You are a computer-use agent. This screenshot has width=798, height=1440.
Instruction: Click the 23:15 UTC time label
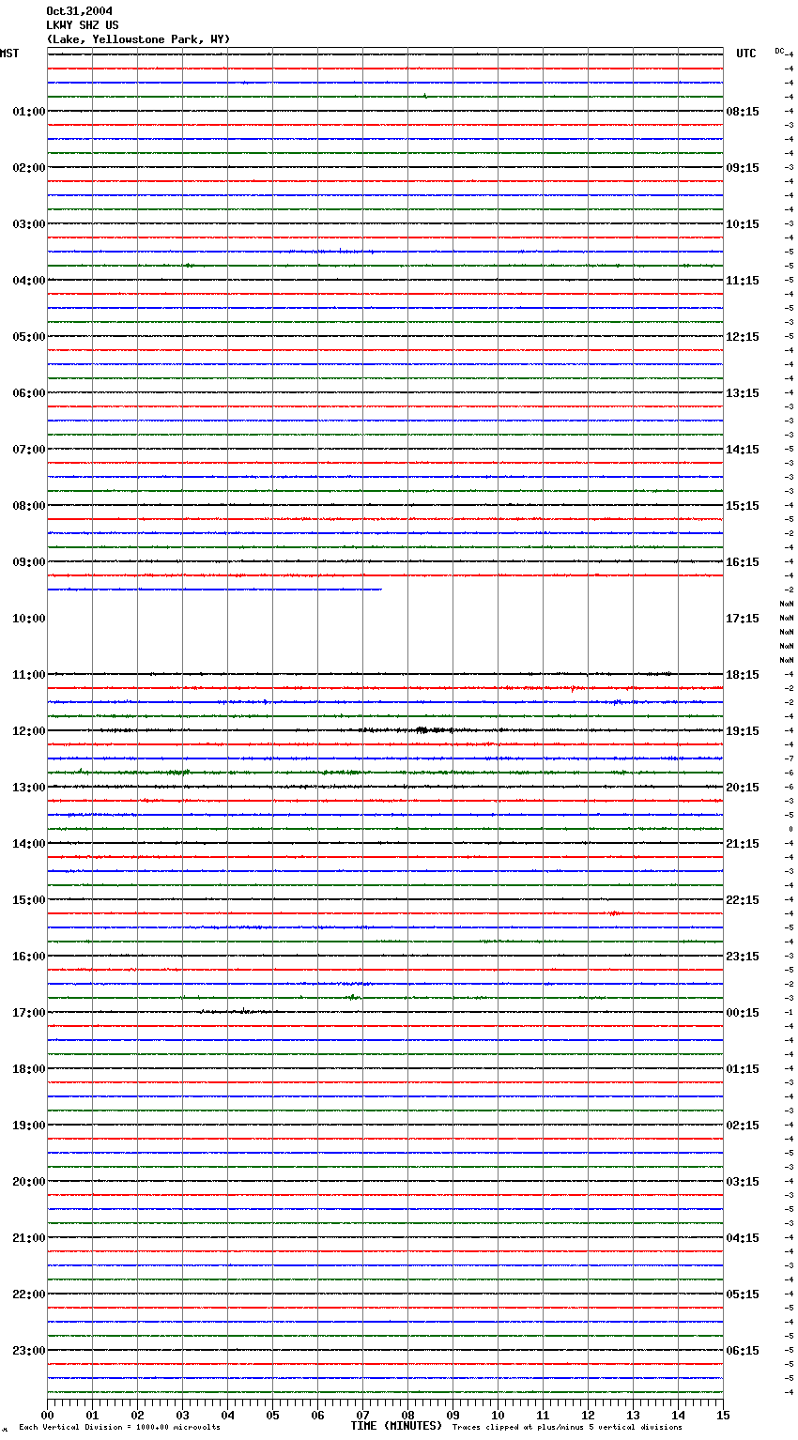743,957
